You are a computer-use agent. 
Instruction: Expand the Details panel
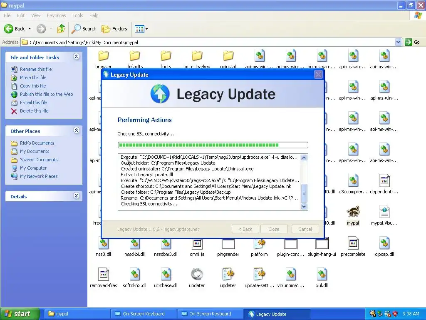(x=77, y=196)
